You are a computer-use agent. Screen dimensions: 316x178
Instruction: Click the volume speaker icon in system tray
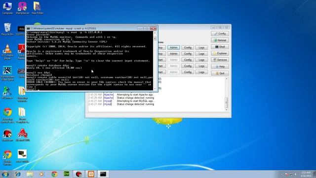tap(295, 174)
